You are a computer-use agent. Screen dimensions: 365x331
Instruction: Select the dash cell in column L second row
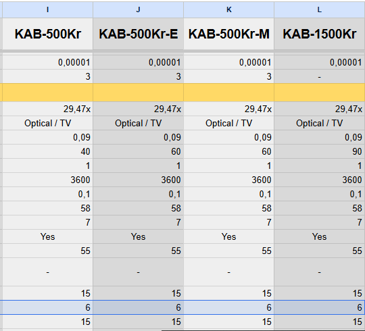pyautogui.click(x=320, y=76)
